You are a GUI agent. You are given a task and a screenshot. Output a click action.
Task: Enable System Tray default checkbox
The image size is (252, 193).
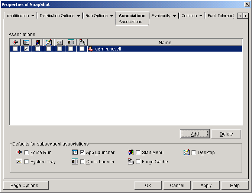coord(26,161)
